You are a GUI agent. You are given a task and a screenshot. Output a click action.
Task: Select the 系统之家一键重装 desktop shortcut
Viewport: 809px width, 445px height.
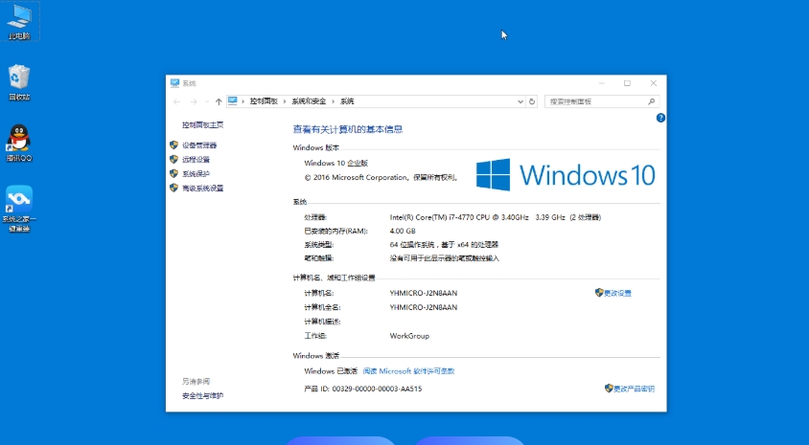click(x=19, y=204)
